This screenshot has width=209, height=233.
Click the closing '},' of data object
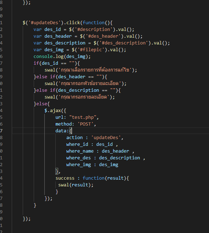(58, 171)
